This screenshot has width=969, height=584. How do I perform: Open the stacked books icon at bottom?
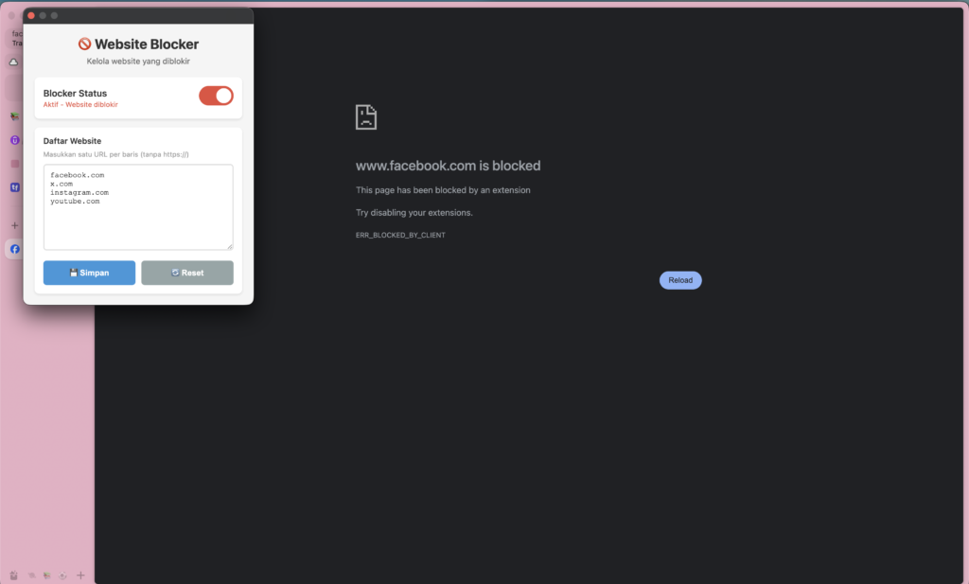[46, 575]
